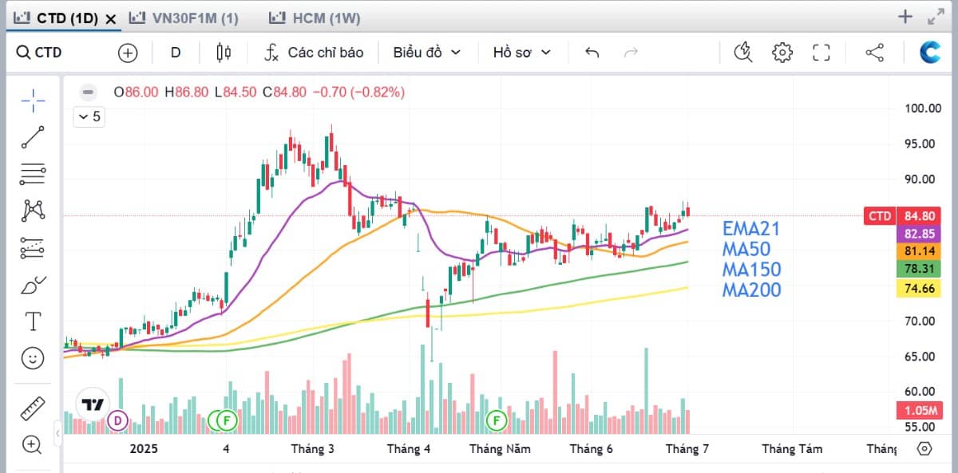Select the text annotation tool
This screenshot has height=473, width=958.
coord(33,321)
